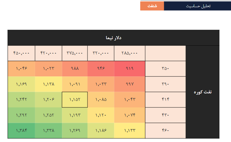Choose the 430 fuel oil row header

click(165, 115)
